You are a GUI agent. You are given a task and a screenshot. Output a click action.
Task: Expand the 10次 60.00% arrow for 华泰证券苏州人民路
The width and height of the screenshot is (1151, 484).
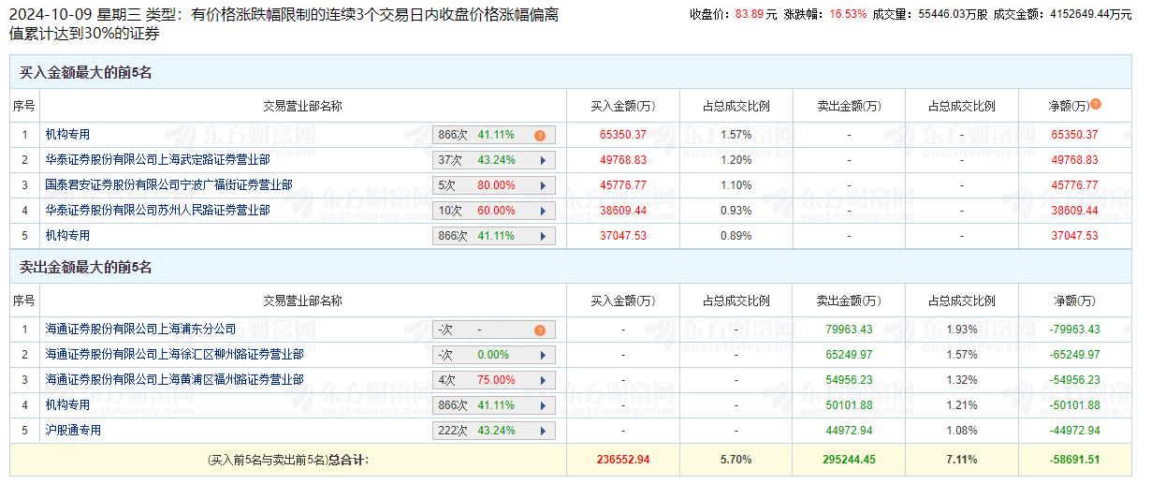click(542, 211)
